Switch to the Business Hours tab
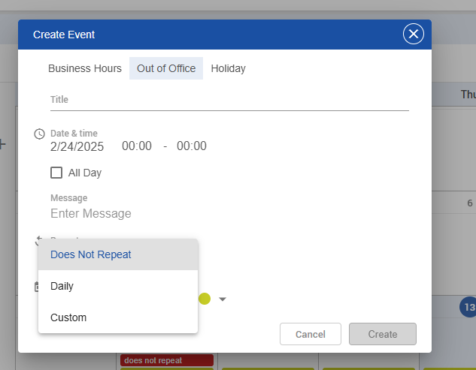The height and width of the screenshot is (370, 476). tap(85, 68)
